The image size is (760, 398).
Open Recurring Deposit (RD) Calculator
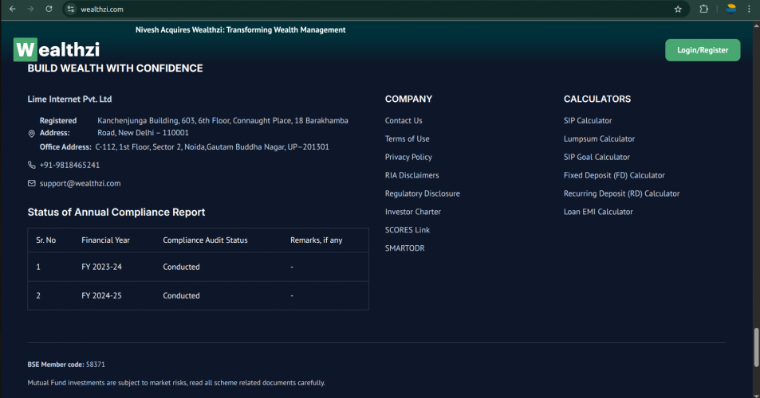click(621, 193)
